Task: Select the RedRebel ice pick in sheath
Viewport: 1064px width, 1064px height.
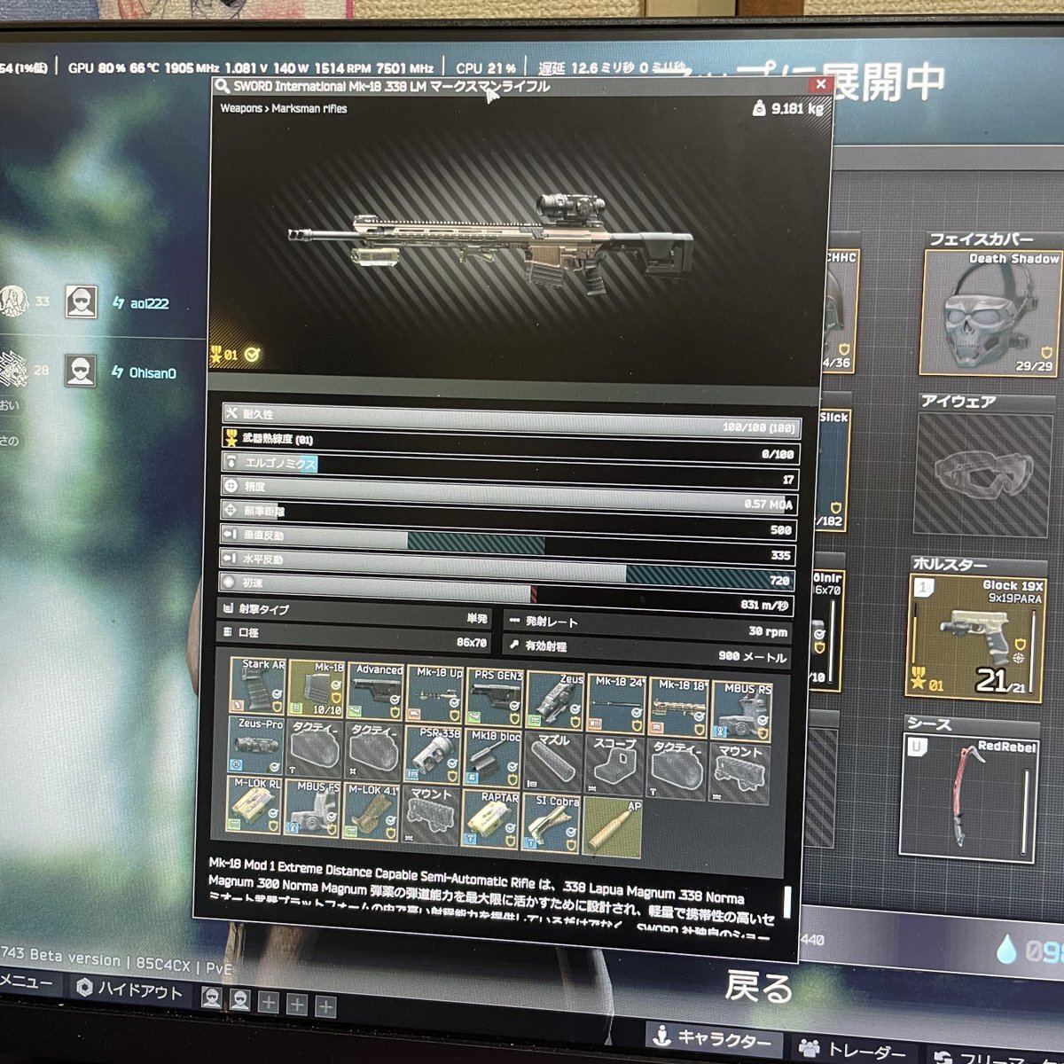Action: (x=969, y=797)
